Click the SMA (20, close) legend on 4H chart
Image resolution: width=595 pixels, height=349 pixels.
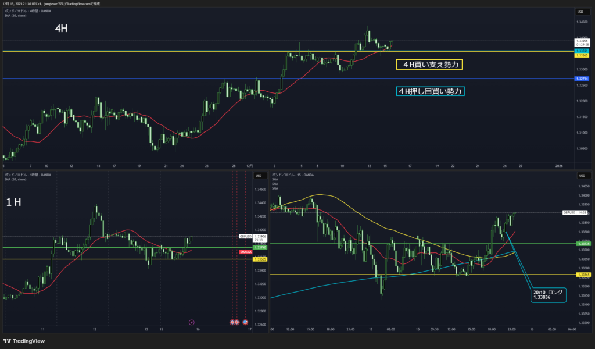[x=17, y=15]
